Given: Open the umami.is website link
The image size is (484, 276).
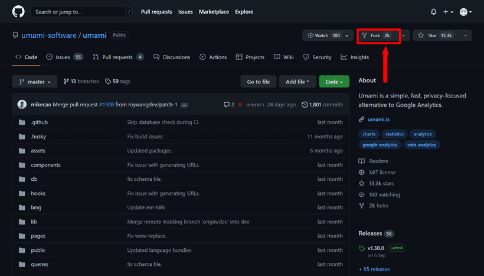Looking at the screenshot, I should (x=378, y=119).
